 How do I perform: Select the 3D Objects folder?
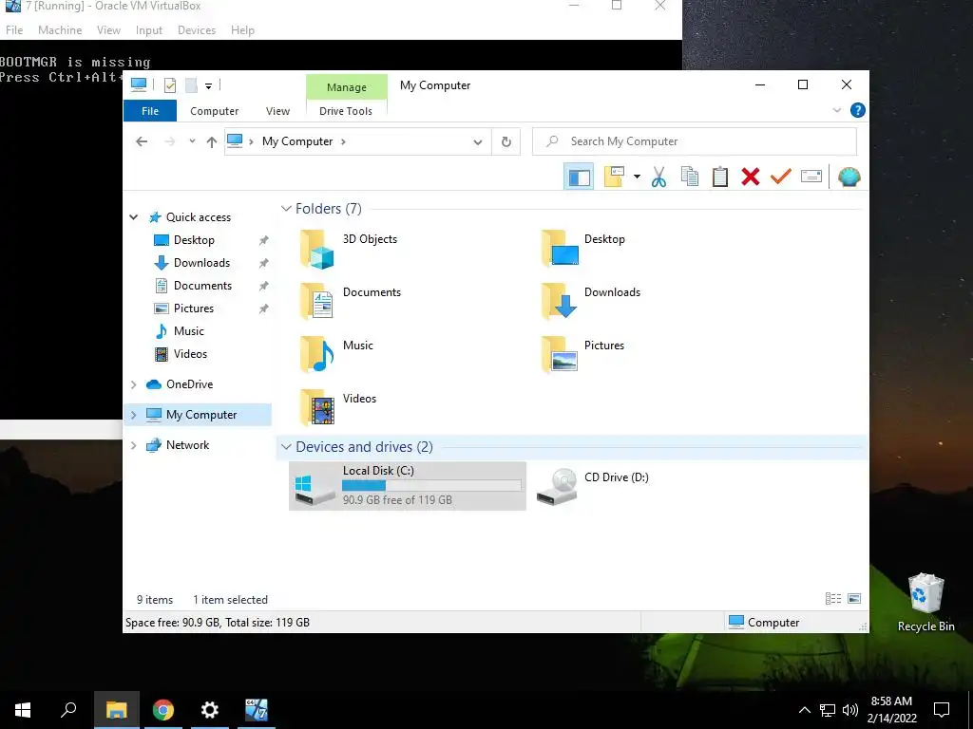tap(349, 249)
